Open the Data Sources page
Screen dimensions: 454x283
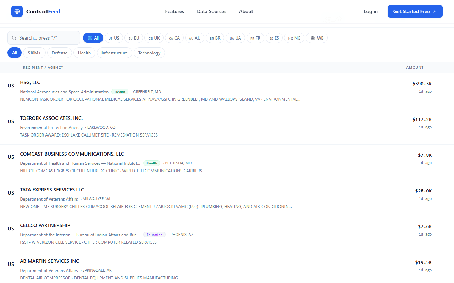click(x=212, y=11)
